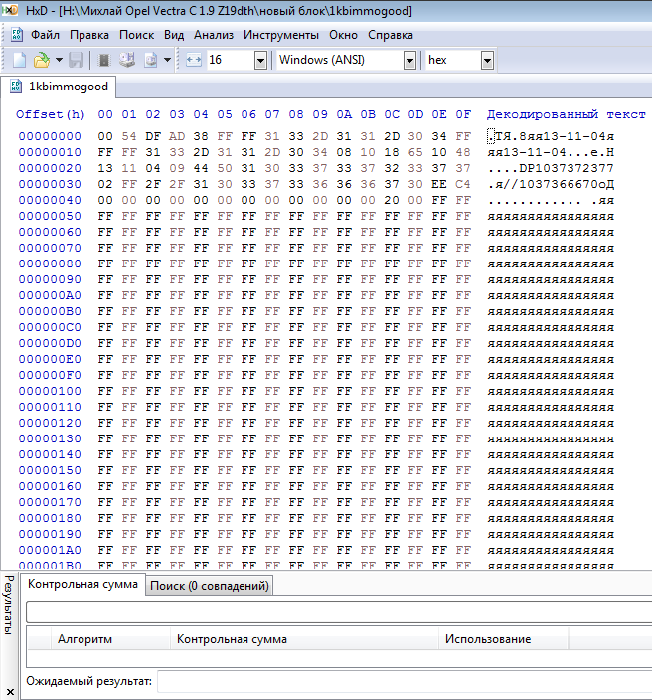Close the Results panel with the X

click(x=9, y=690)
